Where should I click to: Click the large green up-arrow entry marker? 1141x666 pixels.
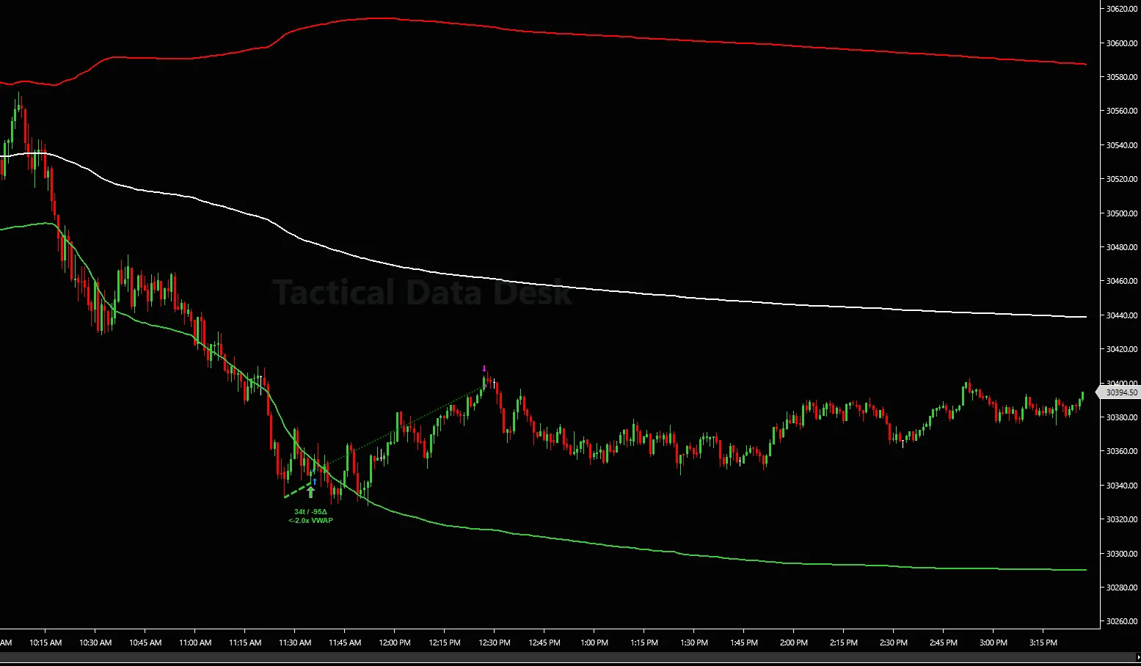coord(311,491)
